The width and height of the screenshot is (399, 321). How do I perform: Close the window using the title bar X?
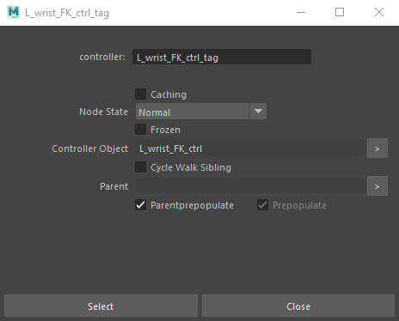coord(379,12)
